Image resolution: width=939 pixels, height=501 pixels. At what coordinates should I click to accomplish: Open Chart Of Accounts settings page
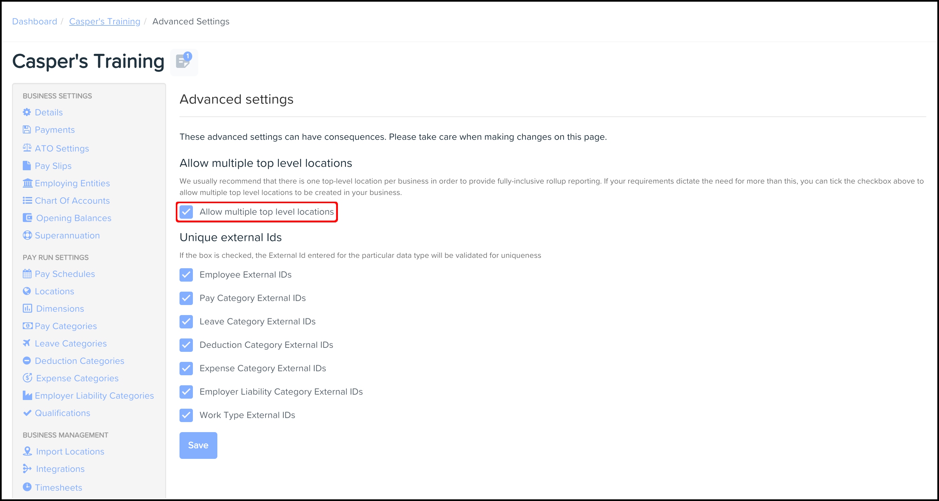72,201
